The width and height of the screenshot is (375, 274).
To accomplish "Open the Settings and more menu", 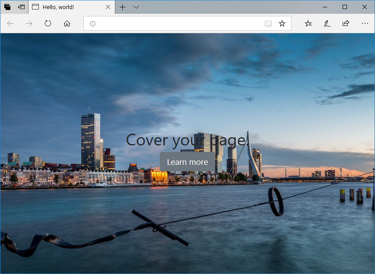I will click(x=365, y=23).
